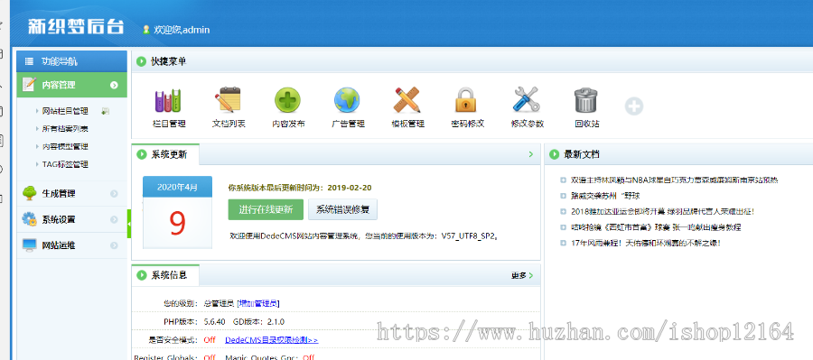Click the green play icon beside 系统更新

141,154
